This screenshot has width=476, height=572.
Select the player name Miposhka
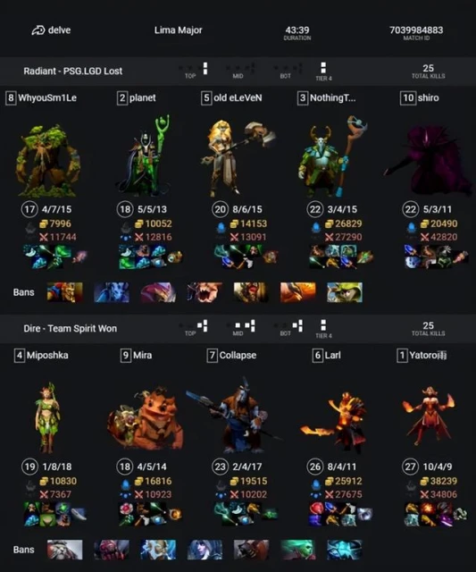[x=47, y=355]
